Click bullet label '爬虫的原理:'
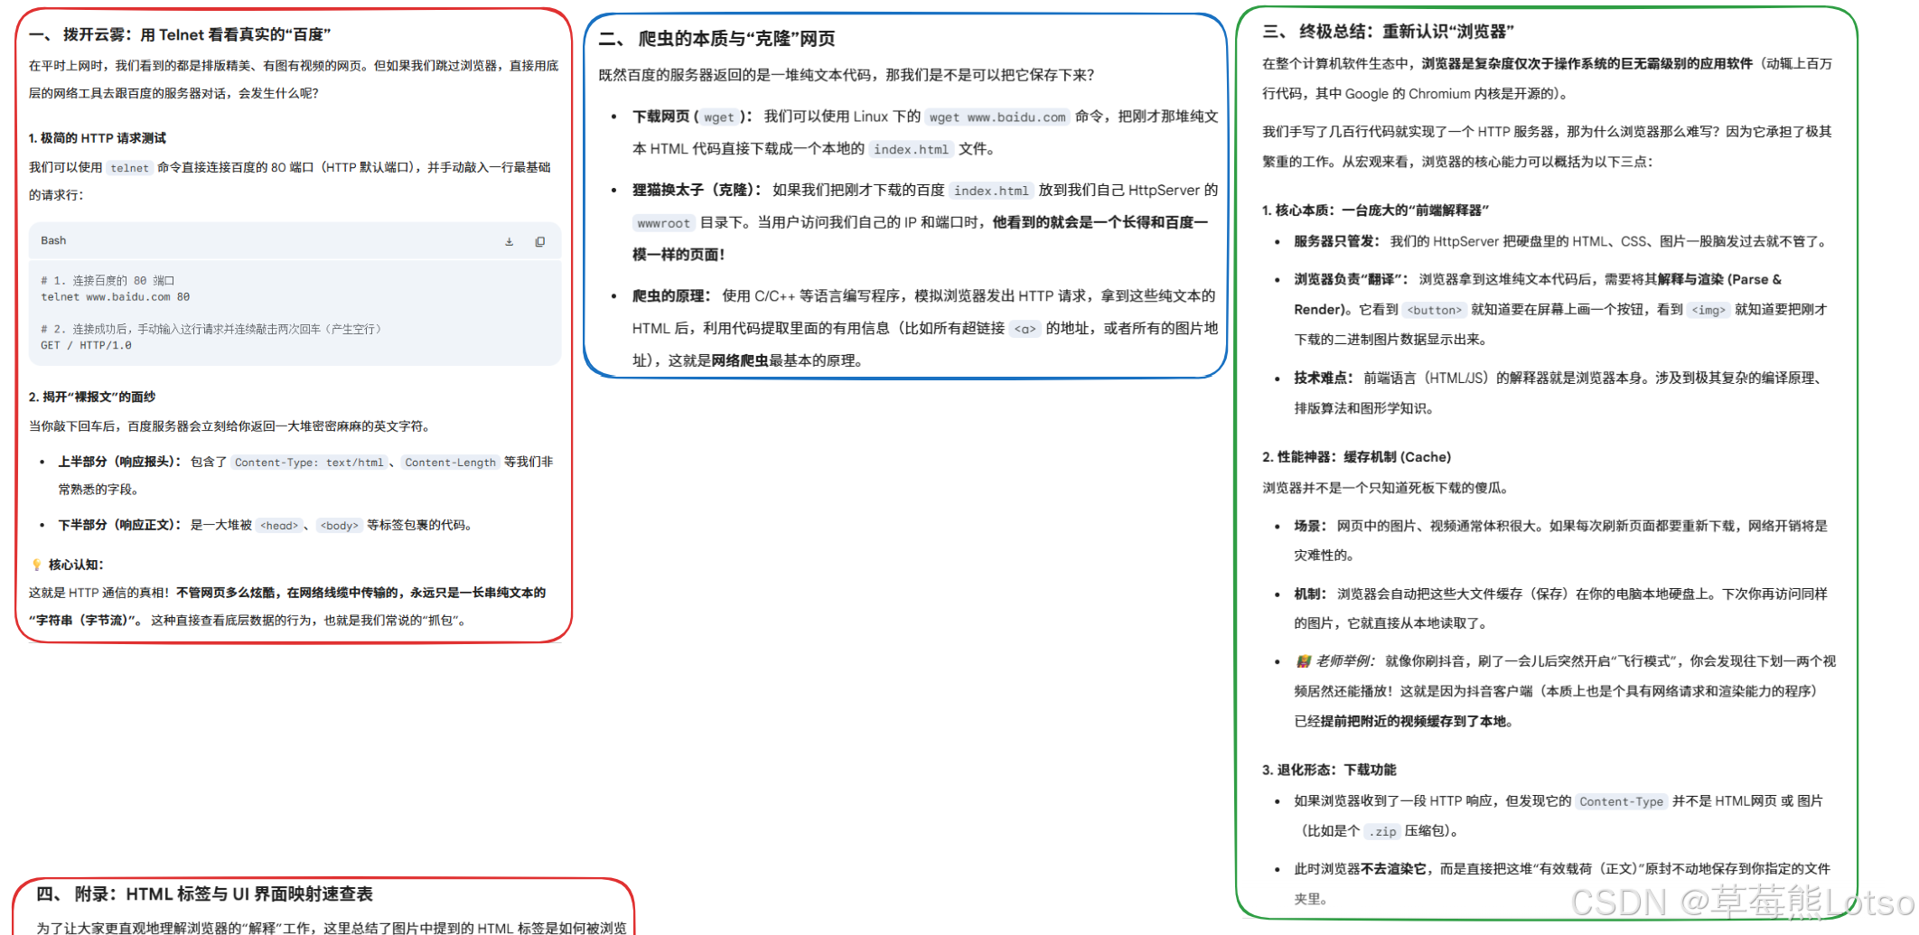Screen dimensions: 1919x935 pos(671,295)
